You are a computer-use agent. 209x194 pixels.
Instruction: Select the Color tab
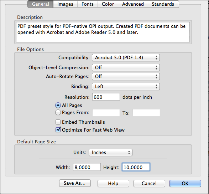point(108,4)
